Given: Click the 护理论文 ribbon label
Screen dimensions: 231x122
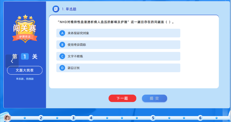Looking at the screenshot, I should [25, 36].
